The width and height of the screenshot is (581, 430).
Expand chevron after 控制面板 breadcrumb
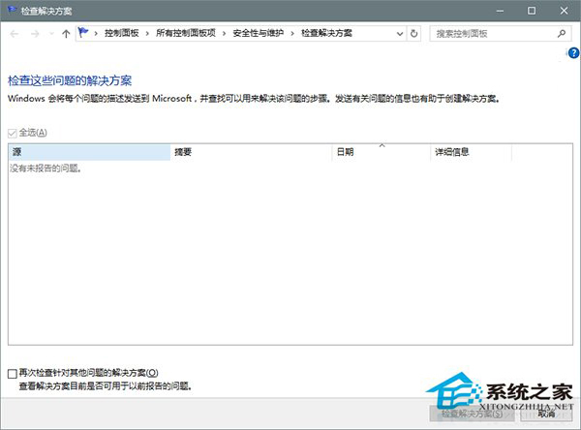click(147, 34)
